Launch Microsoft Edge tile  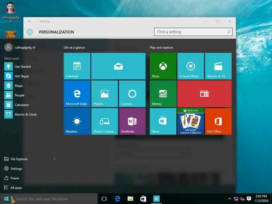pyautogui.click(x=77, y=94)
